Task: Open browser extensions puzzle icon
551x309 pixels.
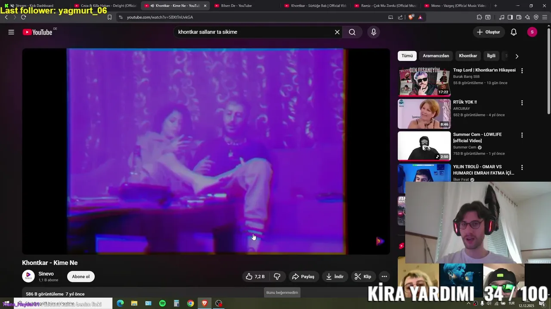Action: tap(479, 17)
